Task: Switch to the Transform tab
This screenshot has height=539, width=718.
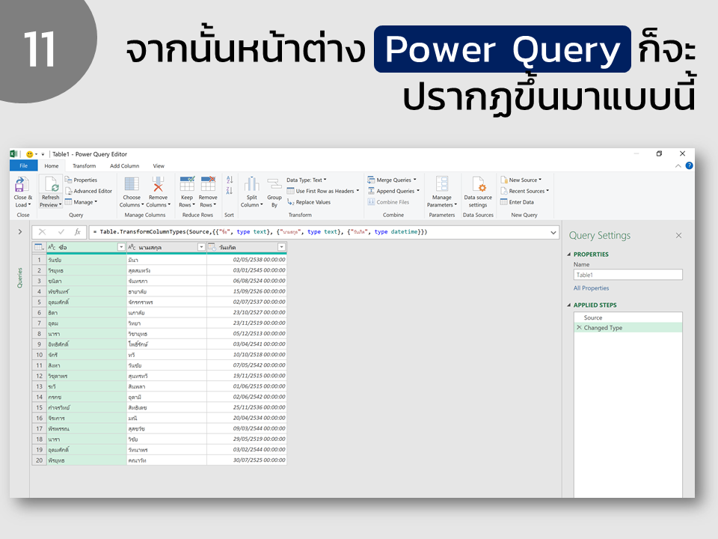Action: tap(85, 166)
